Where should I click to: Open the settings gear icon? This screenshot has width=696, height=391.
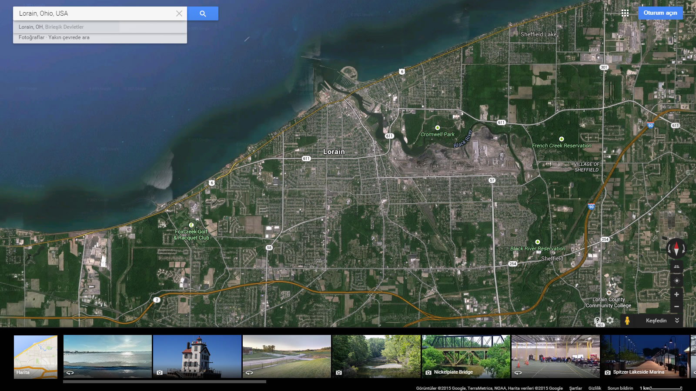[610, 321]
